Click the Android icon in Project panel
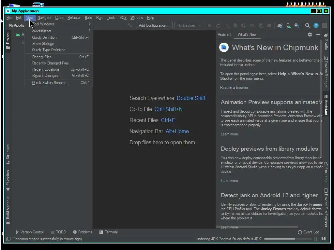 click(18, 35)
